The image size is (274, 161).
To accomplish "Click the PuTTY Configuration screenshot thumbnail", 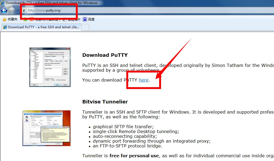I will tap(50, 67).
